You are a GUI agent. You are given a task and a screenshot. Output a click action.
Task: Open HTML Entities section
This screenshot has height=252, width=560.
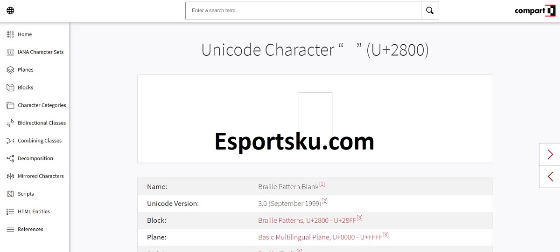coord(34,211)
